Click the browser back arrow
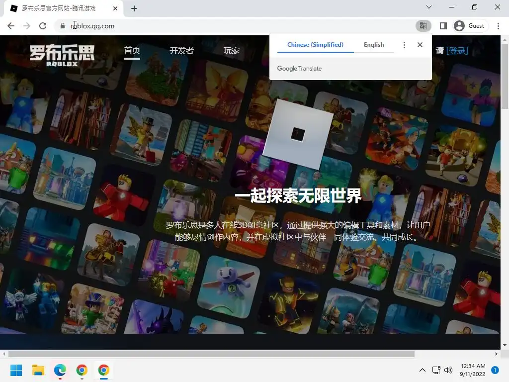 tap(11, 26)
